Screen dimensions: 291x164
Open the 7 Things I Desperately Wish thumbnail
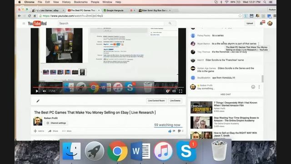(x=201, y=108)
